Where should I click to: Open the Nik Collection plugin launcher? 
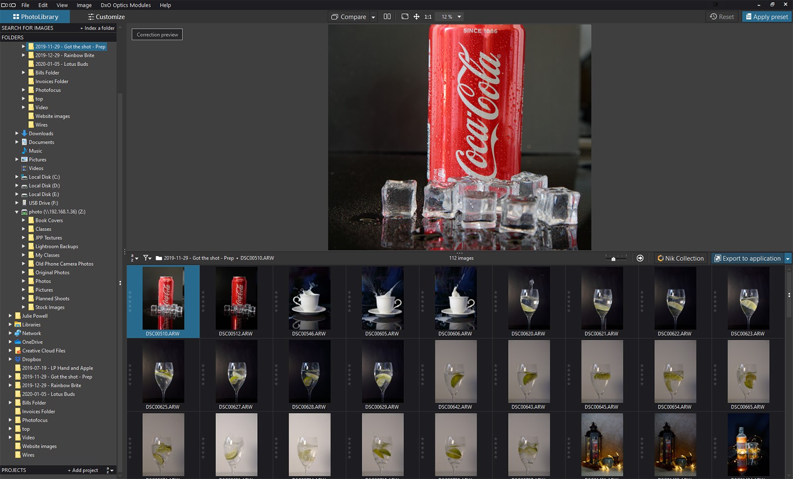(680, 258)
